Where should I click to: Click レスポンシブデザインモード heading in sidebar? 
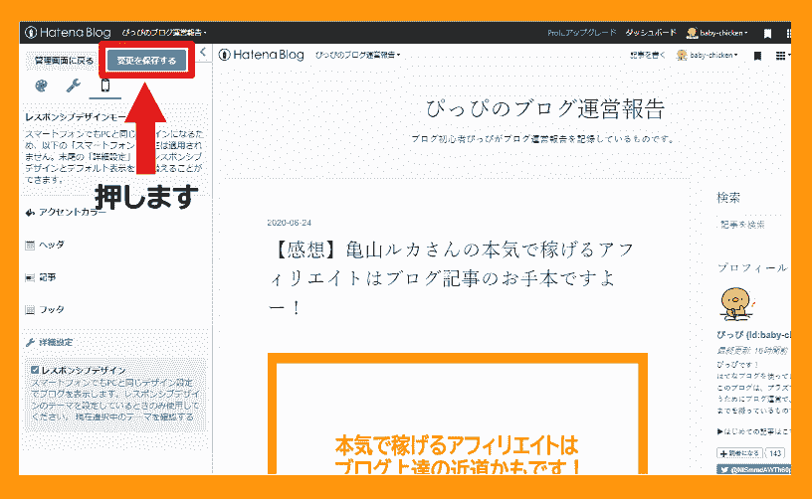click(76, 117)
